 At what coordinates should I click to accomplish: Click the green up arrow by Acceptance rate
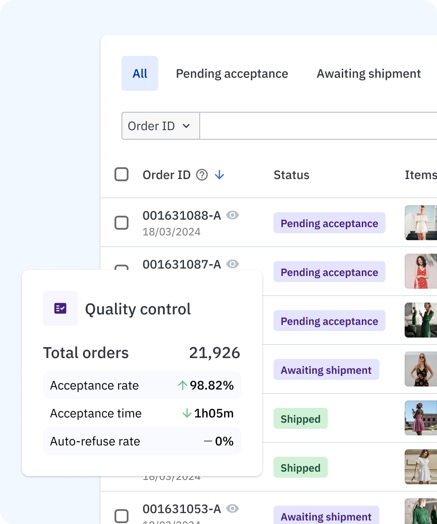click(x=183, y=385)
